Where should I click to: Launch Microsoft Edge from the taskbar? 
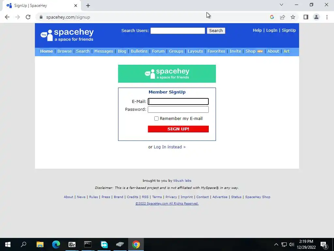pyautogui.click(x=56, y=244)
